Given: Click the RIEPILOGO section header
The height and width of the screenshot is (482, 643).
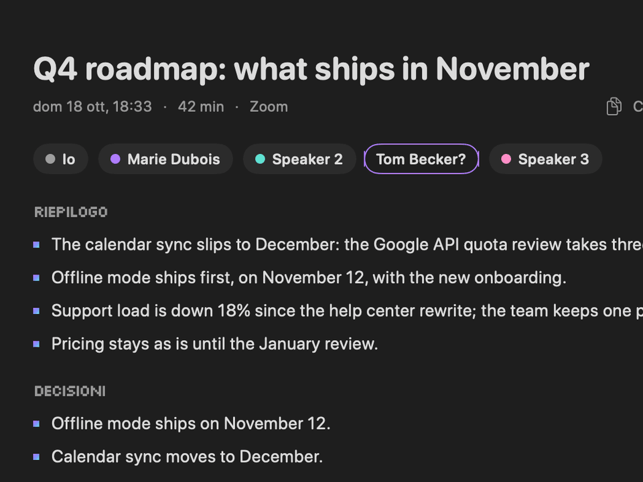Looking at the screenshot, I should point(71,212).
